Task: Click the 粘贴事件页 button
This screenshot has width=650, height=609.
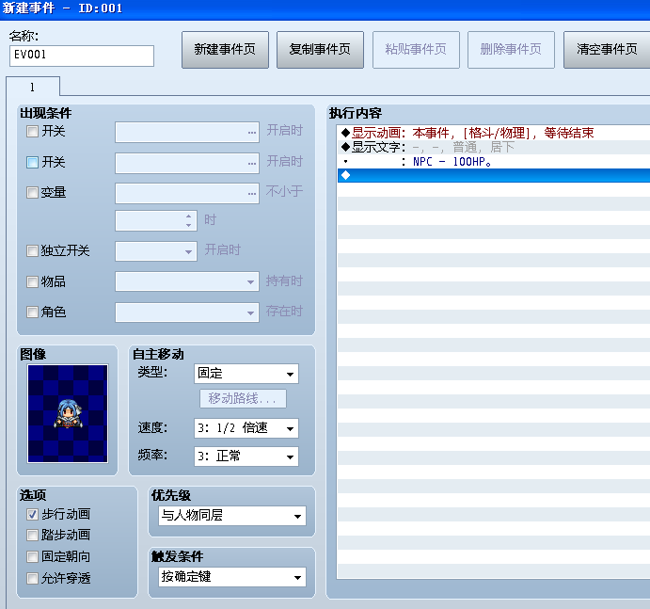Action: click(x=416, y=50)
